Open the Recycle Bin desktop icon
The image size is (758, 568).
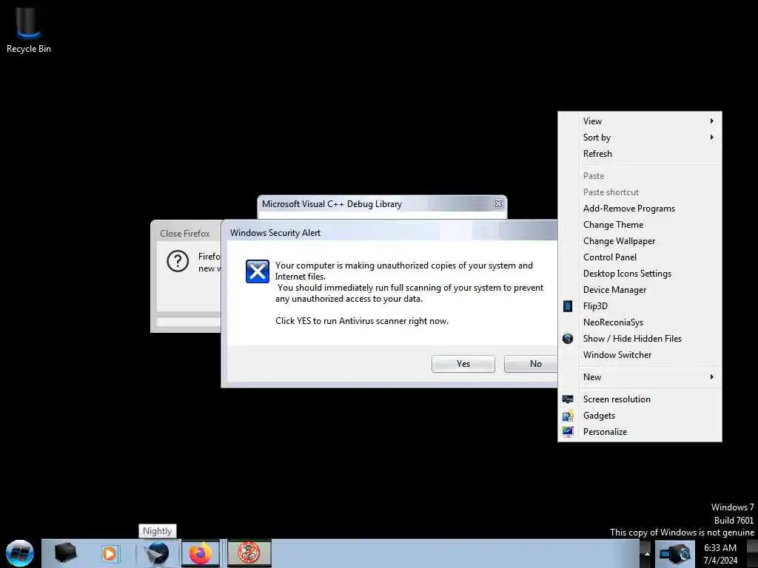pyautogui.click(x=28, y=28)
